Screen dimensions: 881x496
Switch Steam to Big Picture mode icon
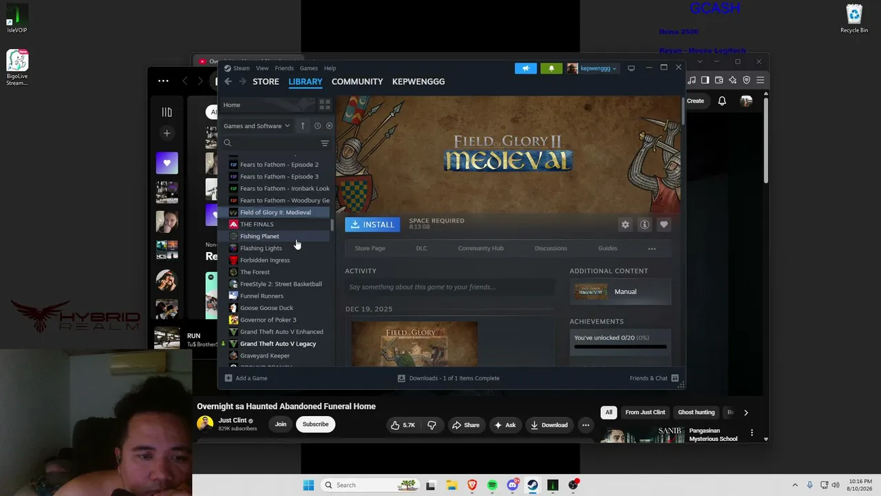tap(631, 68)
